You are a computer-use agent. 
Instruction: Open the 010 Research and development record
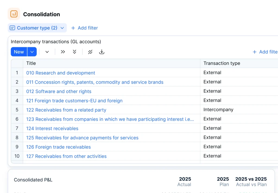(x=60, y=73)
